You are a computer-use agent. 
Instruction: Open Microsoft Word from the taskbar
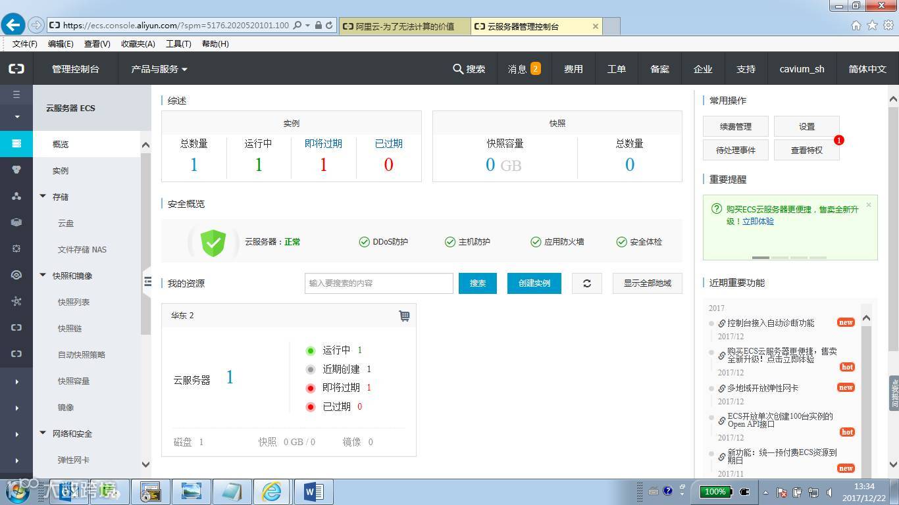coord(313,492)
